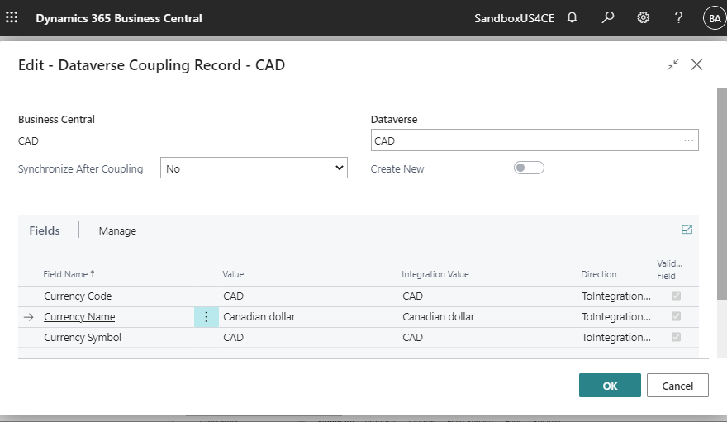Select the Fields tab heading
This screenshot has width=727, height=422.
[x=45, y=230]
